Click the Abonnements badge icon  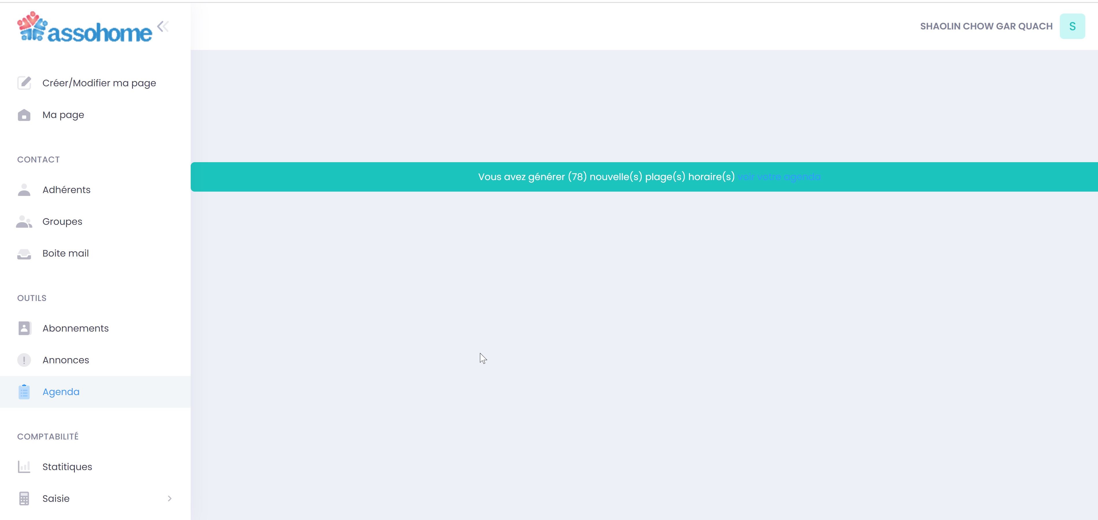coord(24,328)
